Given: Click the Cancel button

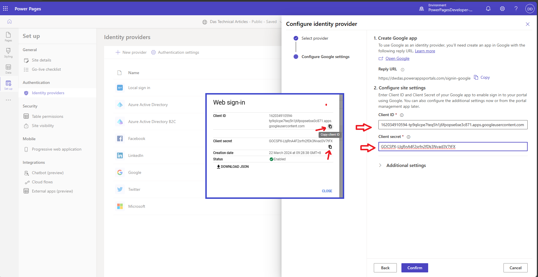Looking at the screenshot, I should point(515,268).
